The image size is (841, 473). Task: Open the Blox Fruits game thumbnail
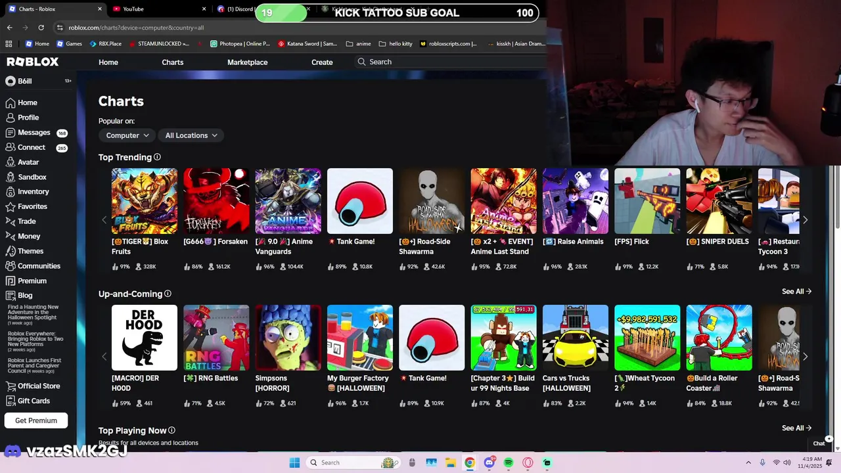[x=145, y=201]
